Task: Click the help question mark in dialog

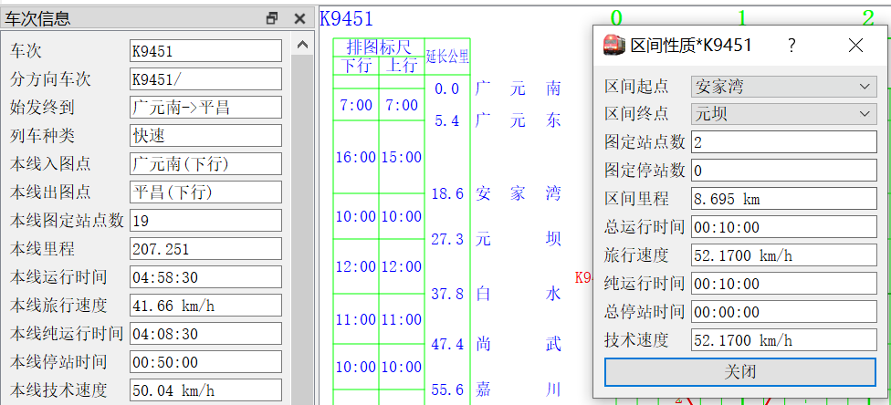Action: 791,45
